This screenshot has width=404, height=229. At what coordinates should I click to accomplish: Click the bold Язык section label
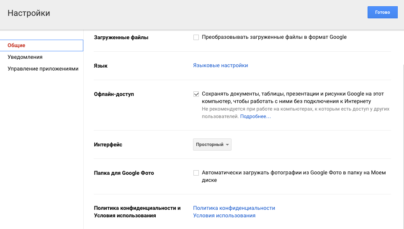(100, 66)
